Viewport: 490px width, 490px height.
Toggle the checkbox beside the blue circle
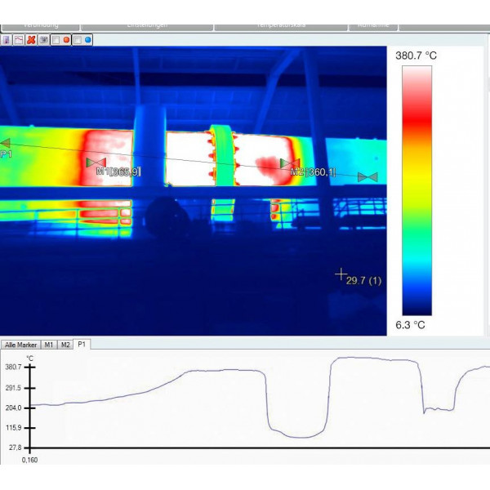pyautogui.click(x=78, y=39)
